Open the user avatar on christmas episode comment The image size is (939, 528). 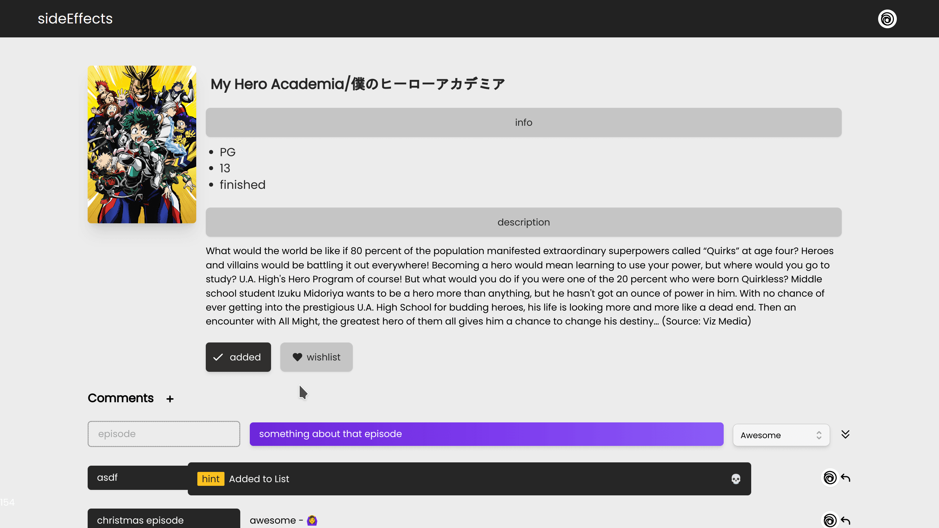830,520
